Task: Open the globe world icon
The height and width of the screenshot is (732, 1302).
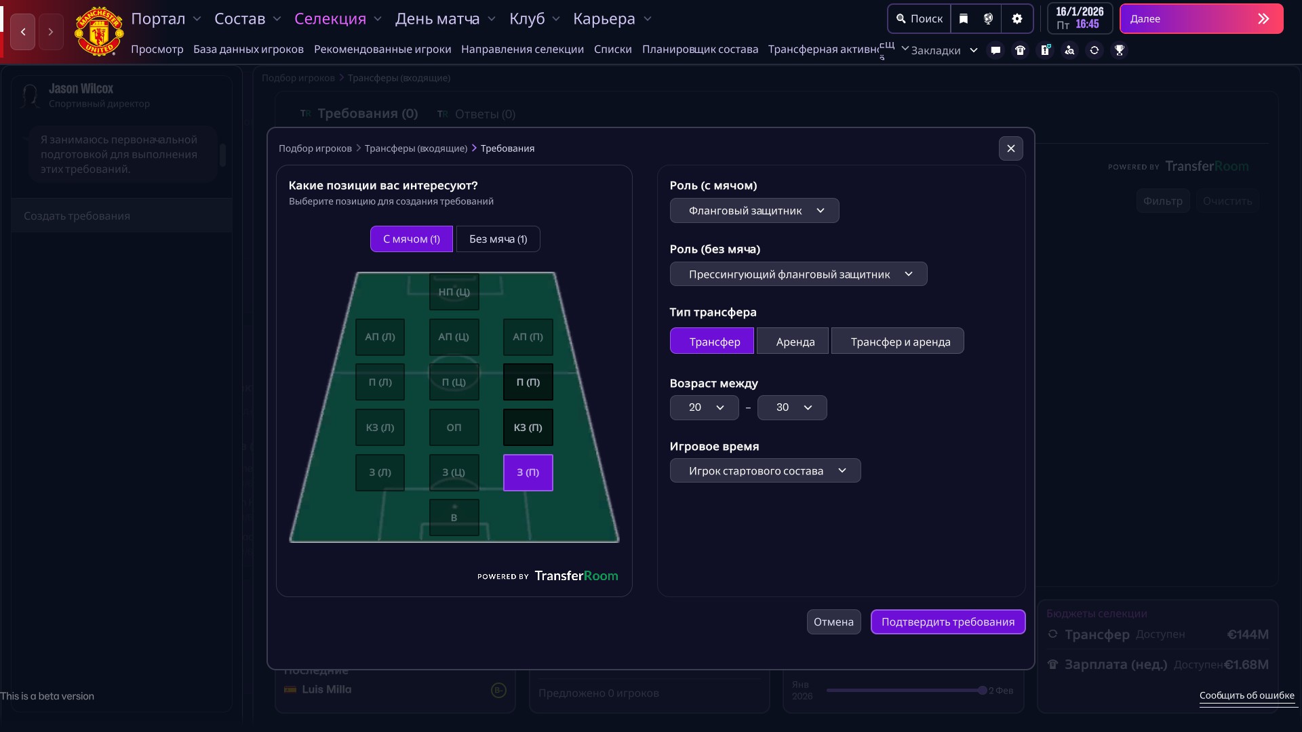Action: [x=989, y=19]
